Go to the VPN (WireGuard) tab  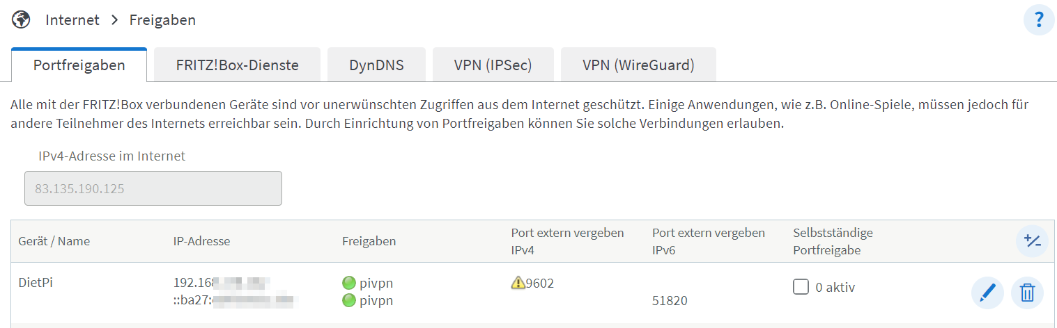[638, 65]
